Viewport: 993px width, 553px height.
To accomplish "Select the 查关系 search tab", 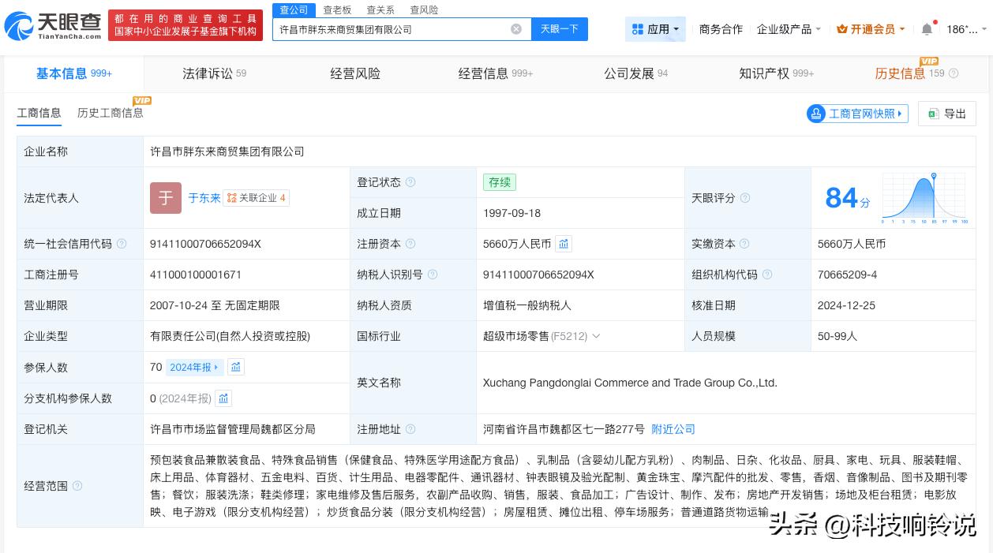I will click(380, 10).
